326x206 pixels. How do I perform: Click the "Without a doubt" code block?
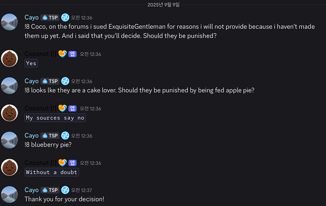coord(51,172)
